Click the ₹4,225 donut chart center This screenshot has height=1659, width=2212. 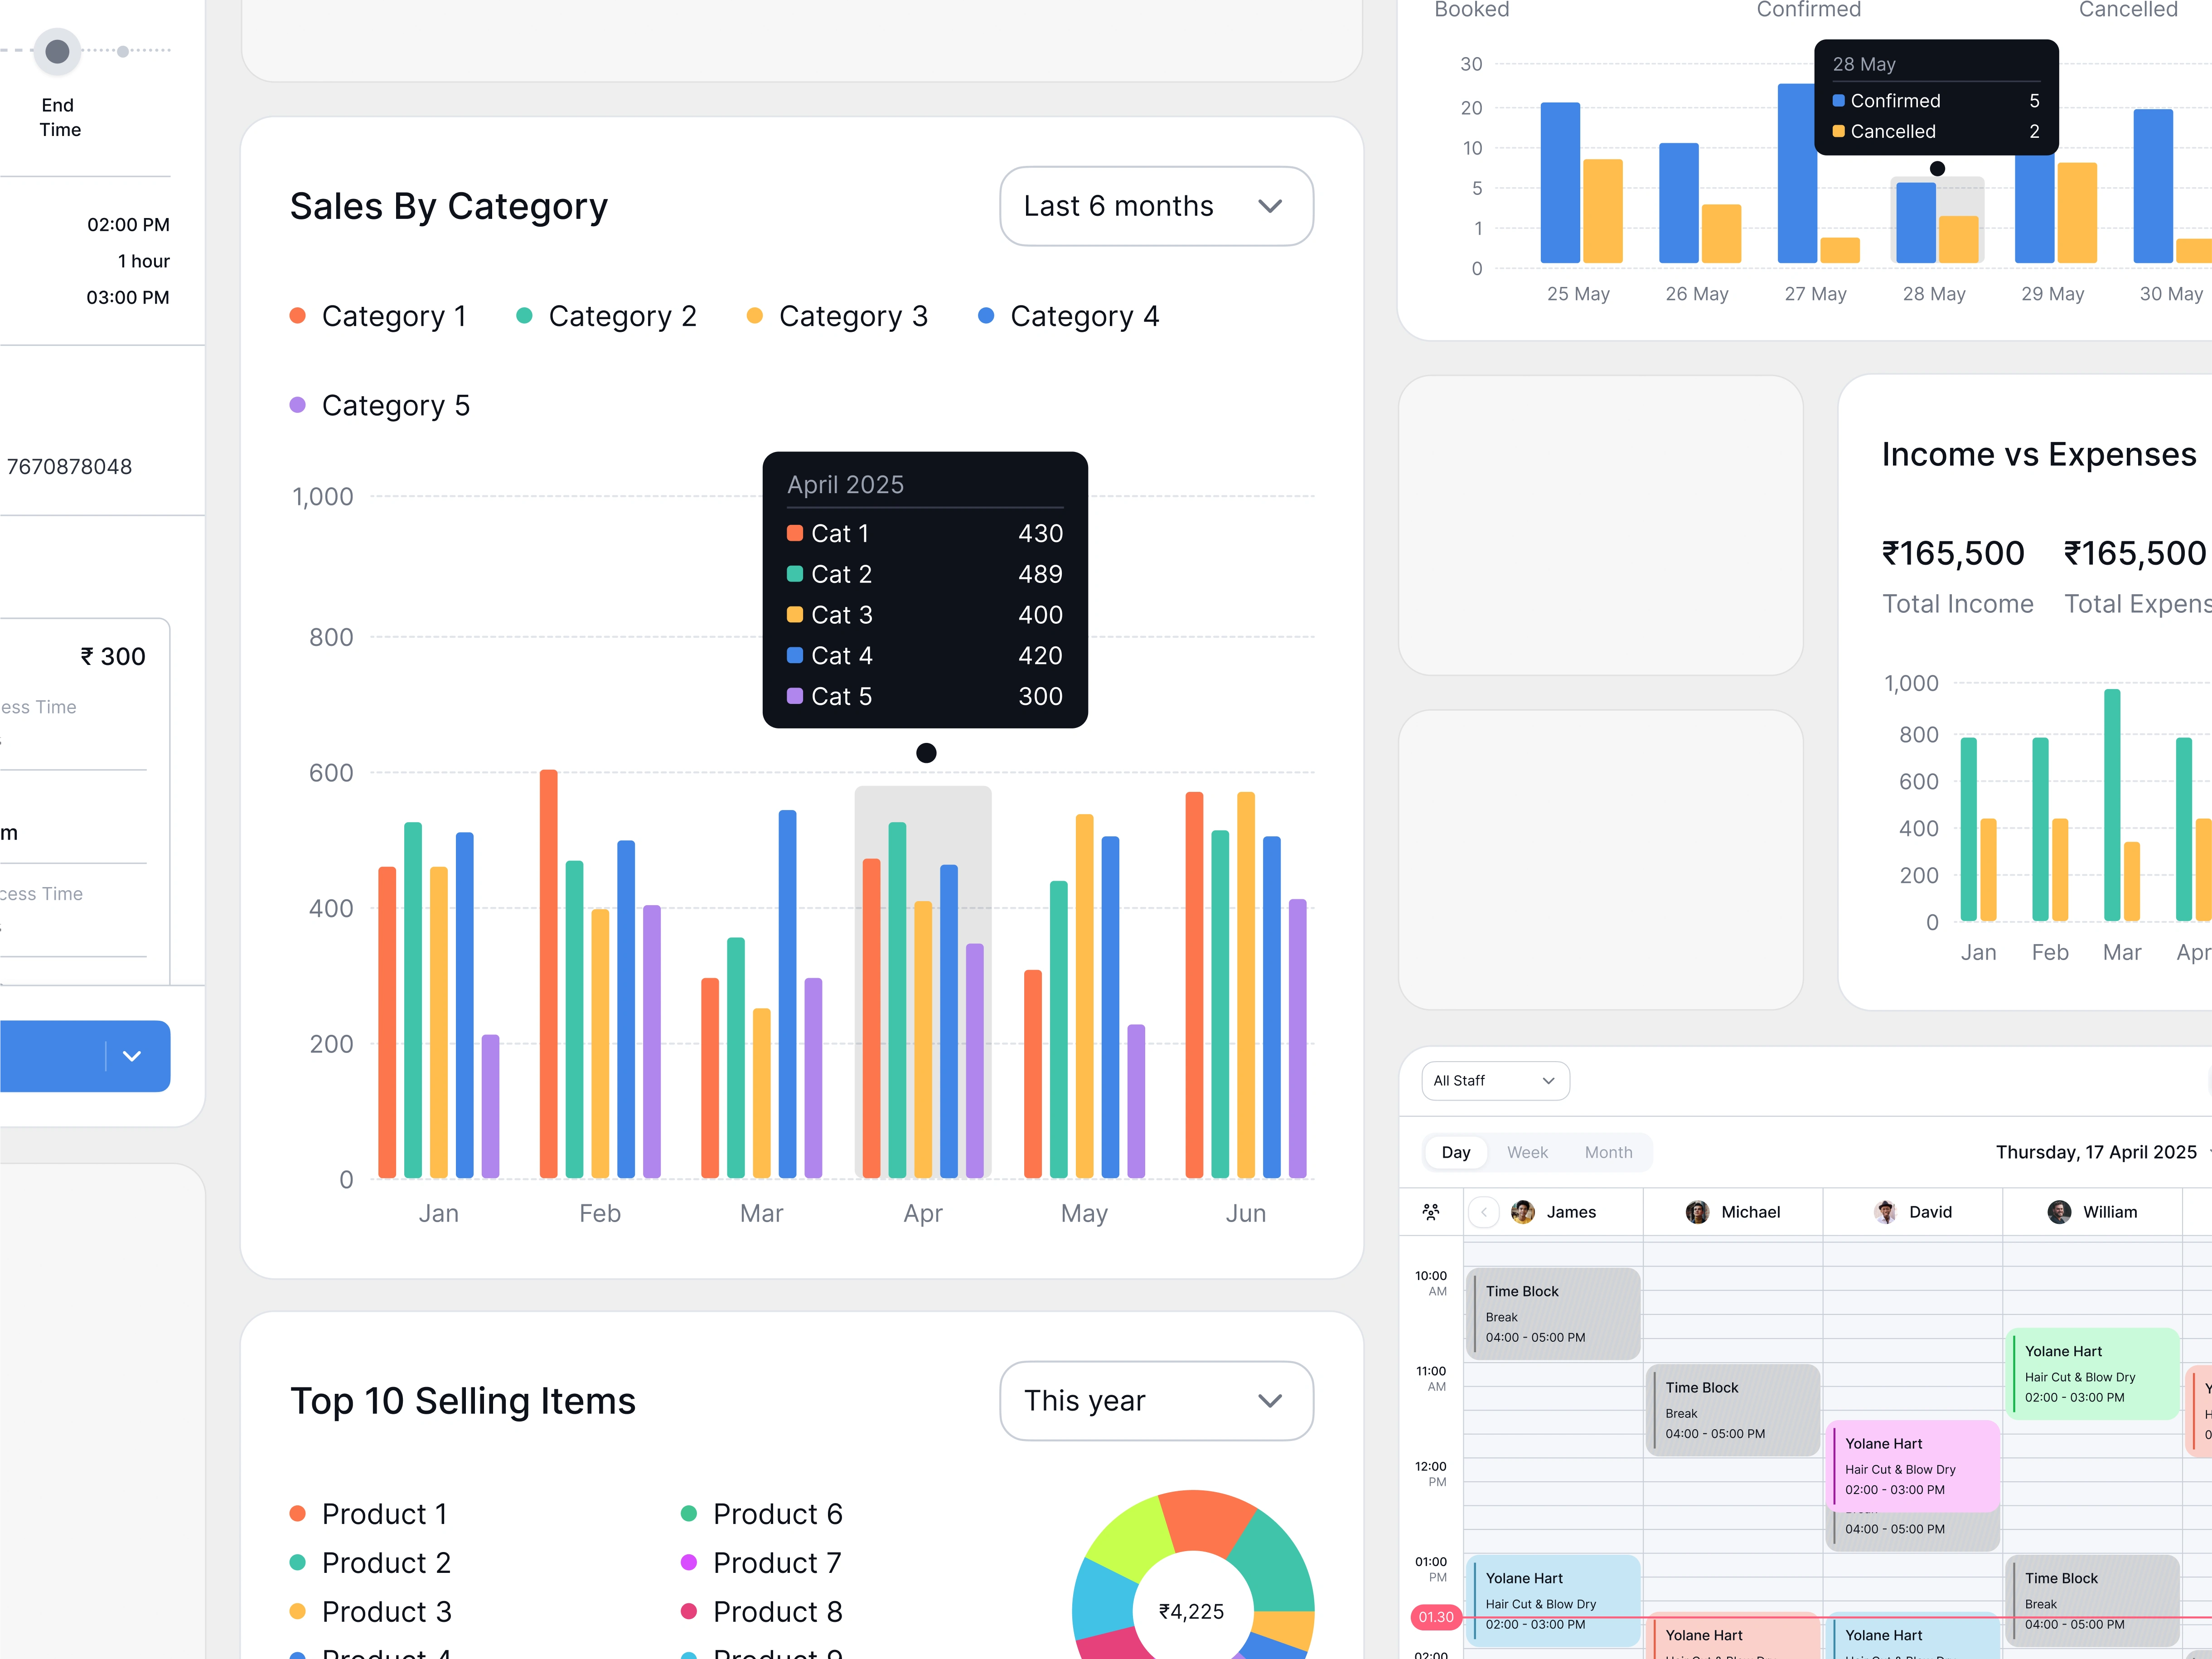click(1191, 1612)
